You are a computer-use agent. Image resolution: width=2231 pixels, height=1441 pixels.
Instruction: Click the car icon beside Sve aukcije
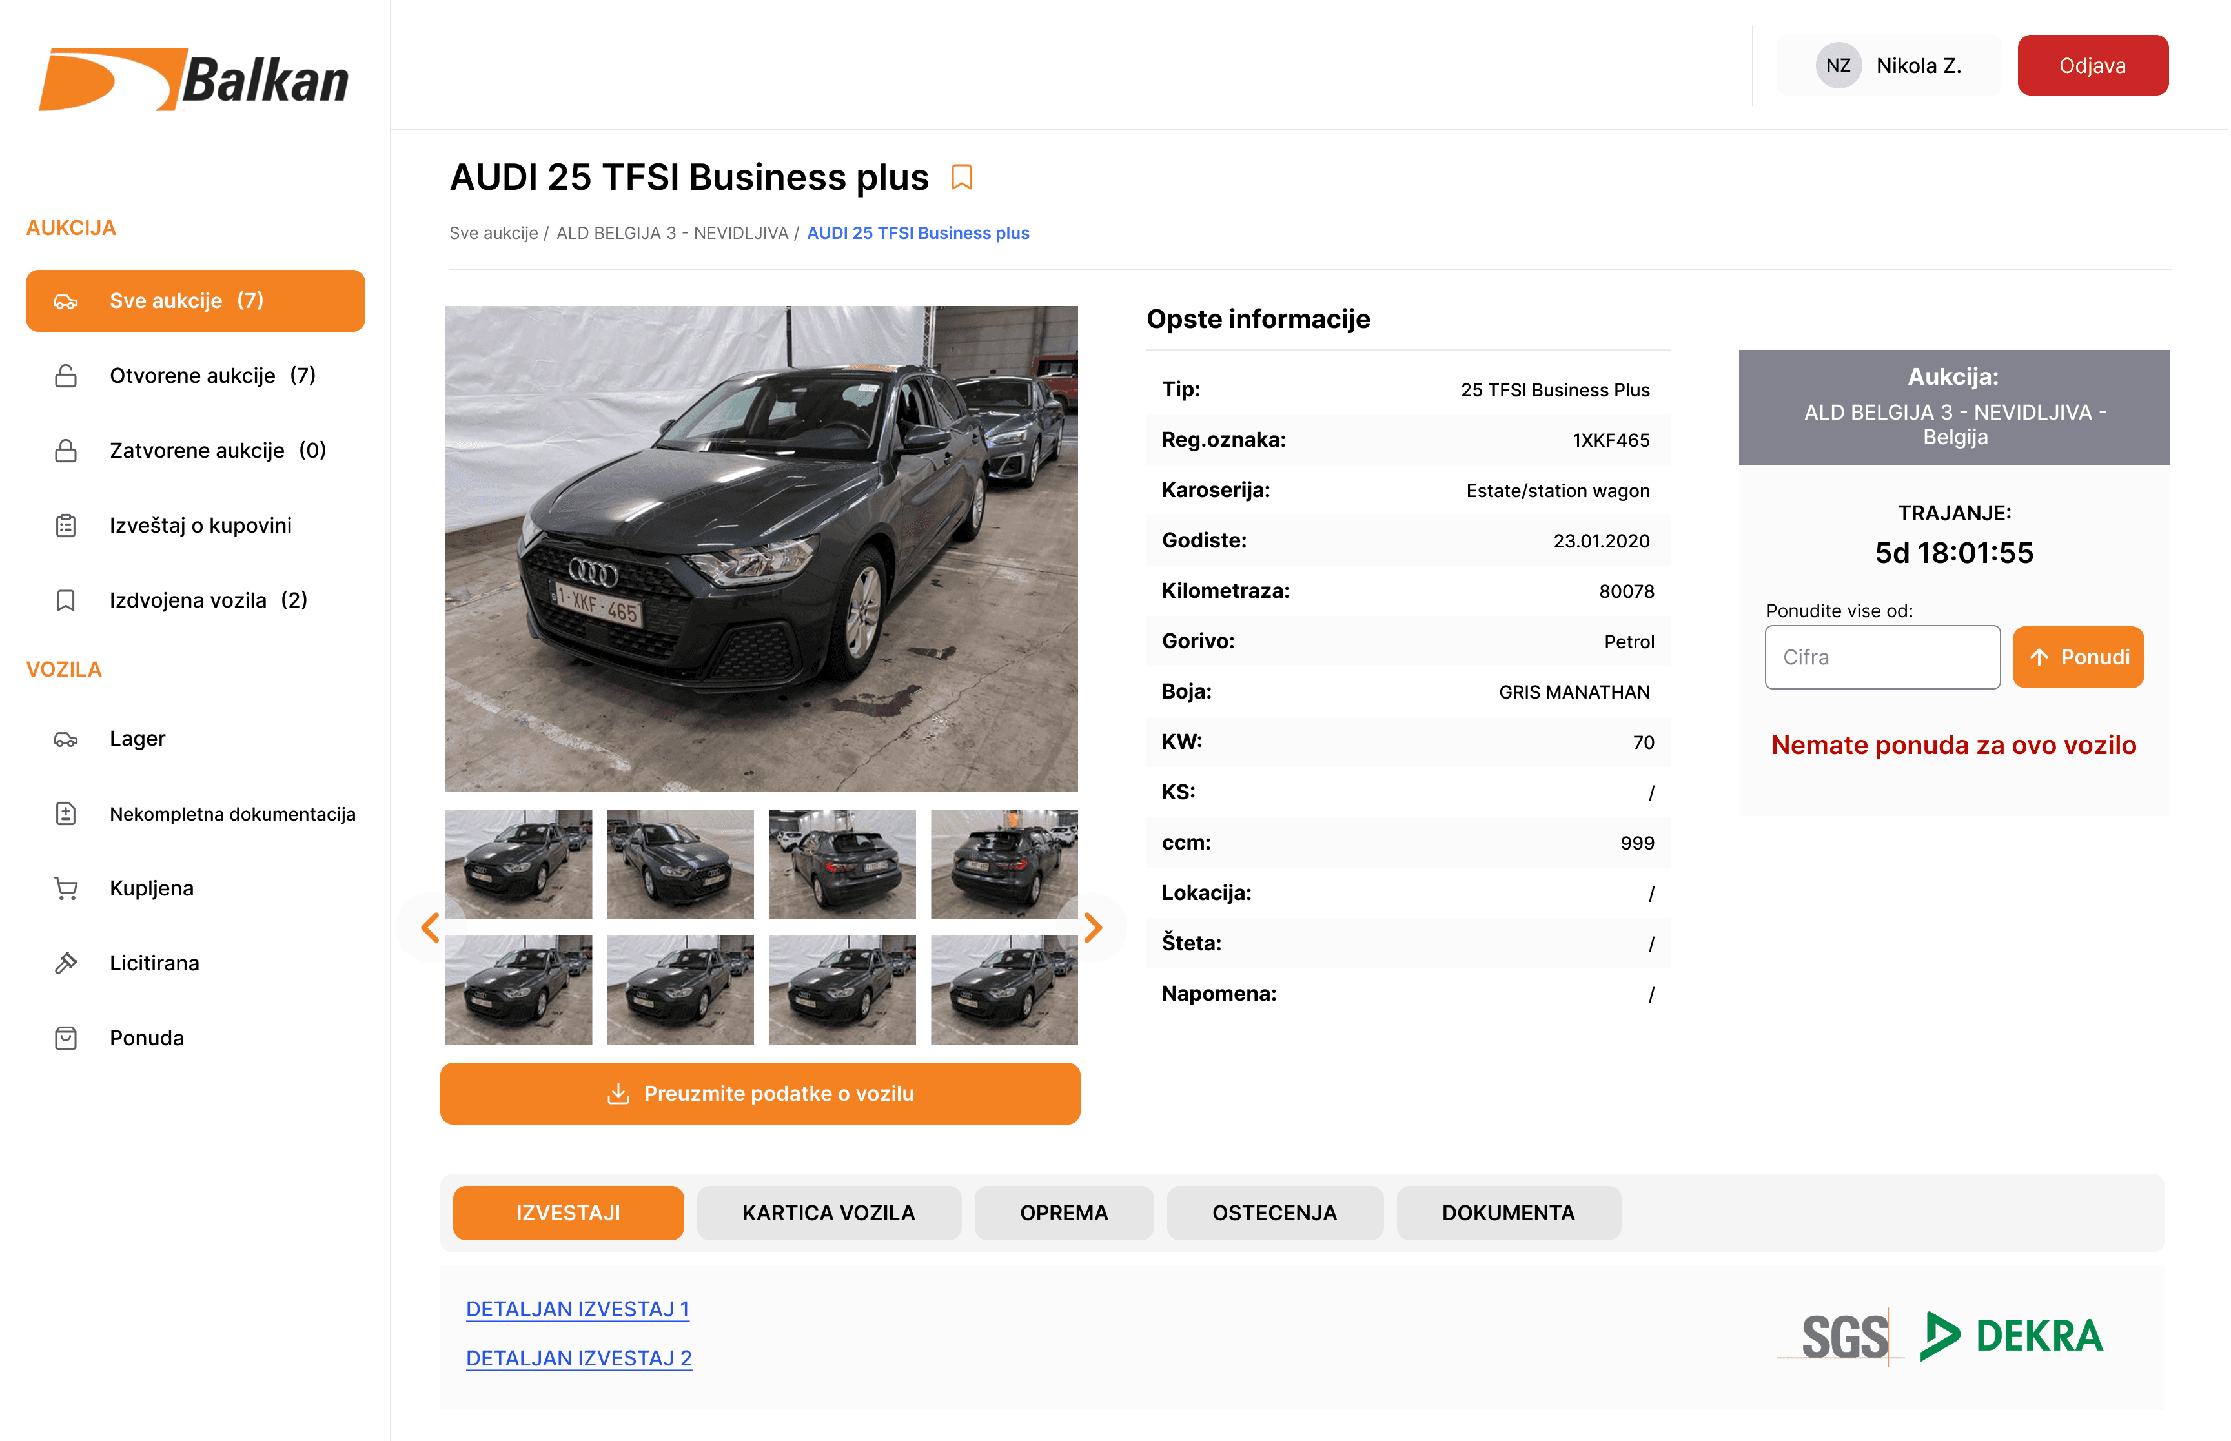tap(65, 301)
